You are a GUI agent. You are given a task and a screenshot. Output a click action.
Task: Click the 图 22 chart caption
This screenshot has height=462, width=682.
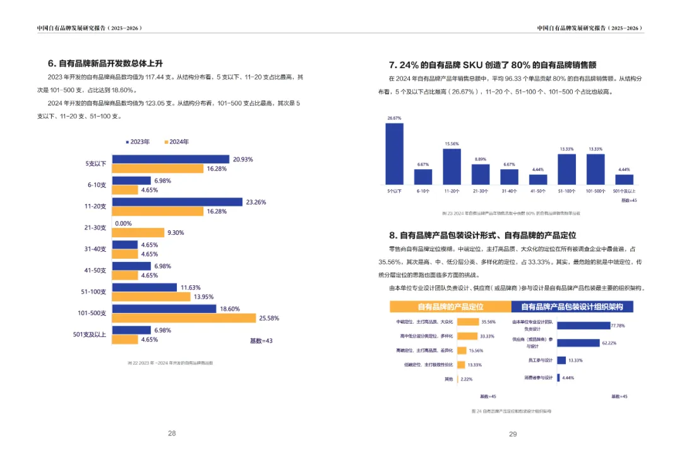pos(170,363)
